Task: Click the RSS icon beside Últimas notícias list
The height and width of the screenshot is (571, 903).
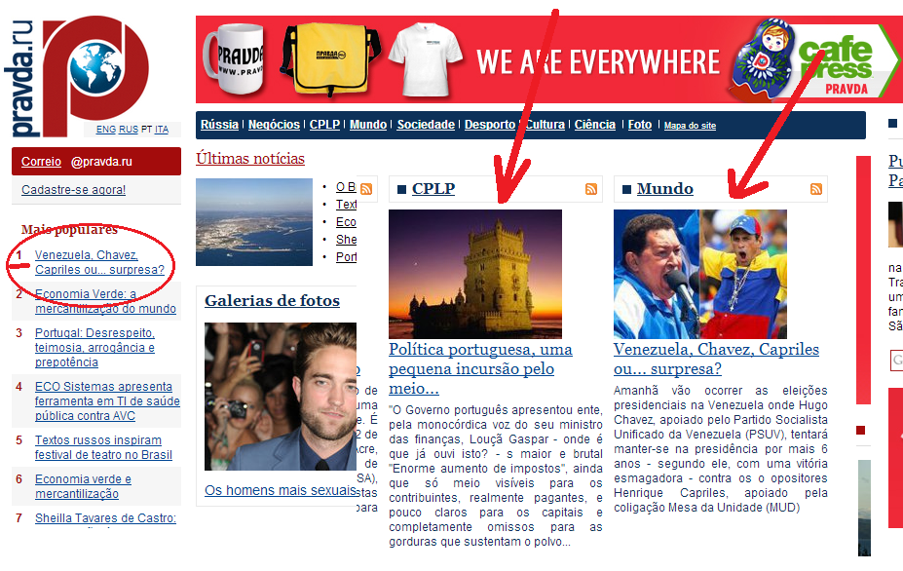Action: [x=366, y=189]
